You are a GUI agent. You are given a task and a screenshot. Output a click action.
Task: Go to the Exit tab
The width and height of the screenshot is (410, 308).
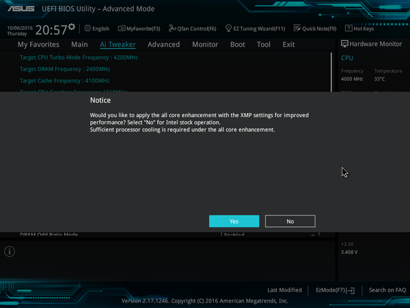(x=288, y=44)
